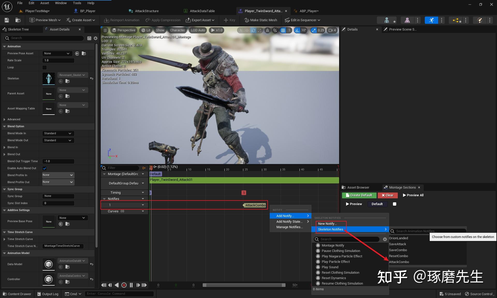The height and width of the screenshot is (298, 497).
Task: Open the Preview Mesh dropdown
Action: pyautogui.click(x=45, y=20)
